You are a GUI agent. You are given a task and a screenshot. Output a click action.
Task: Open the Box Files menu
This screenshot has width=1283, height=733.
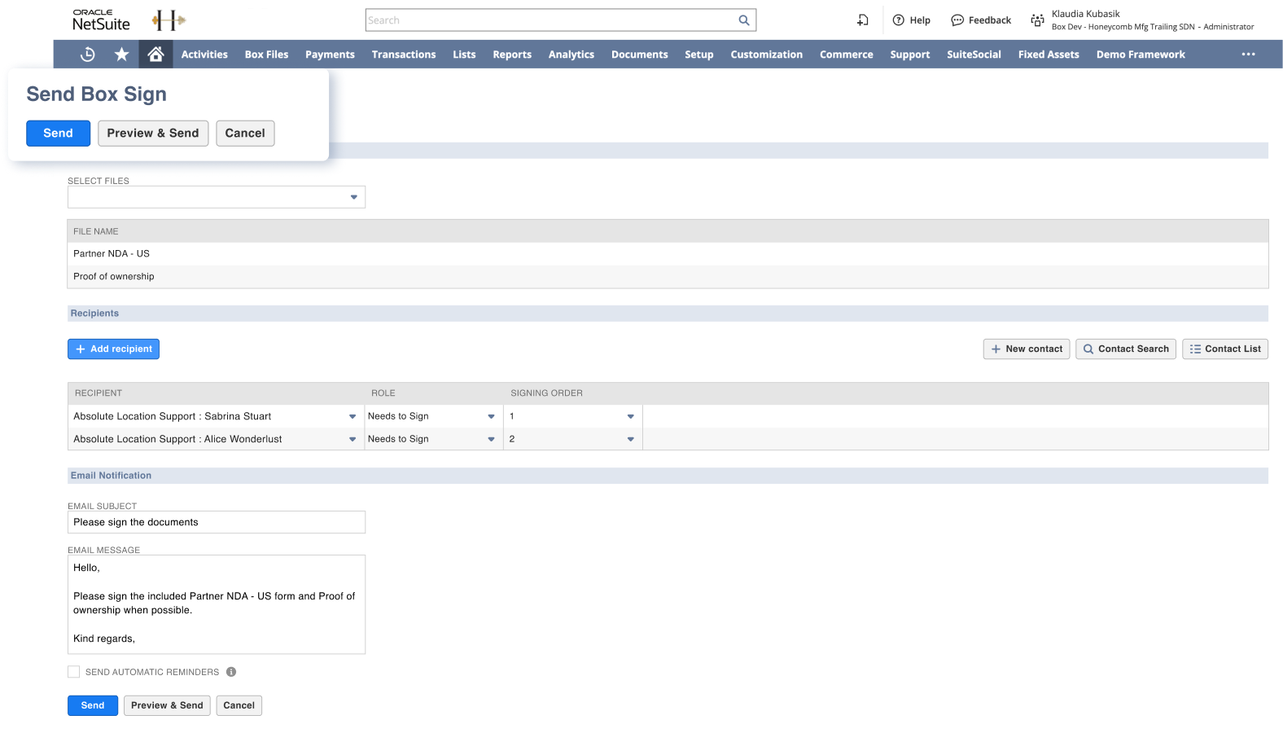point(266,55)
